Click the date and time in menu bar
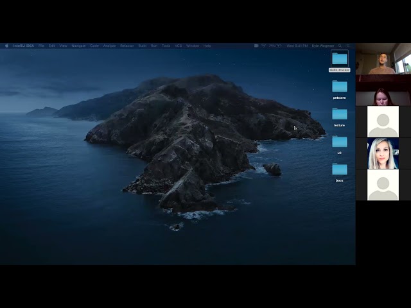The width and height of the screenshot is (411, 308). click(x=297, y=46)
